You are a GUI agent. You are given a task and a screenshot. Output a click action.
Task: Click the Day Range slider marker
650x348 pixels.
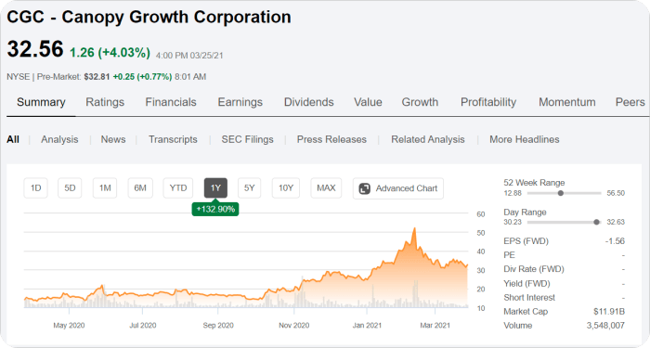(596, 222)
